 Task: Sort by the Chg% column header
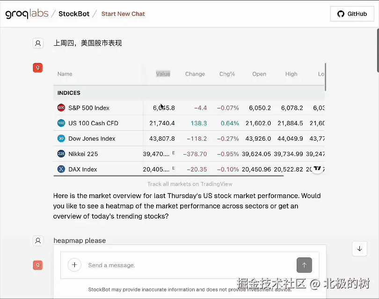[x=227, y=74]
